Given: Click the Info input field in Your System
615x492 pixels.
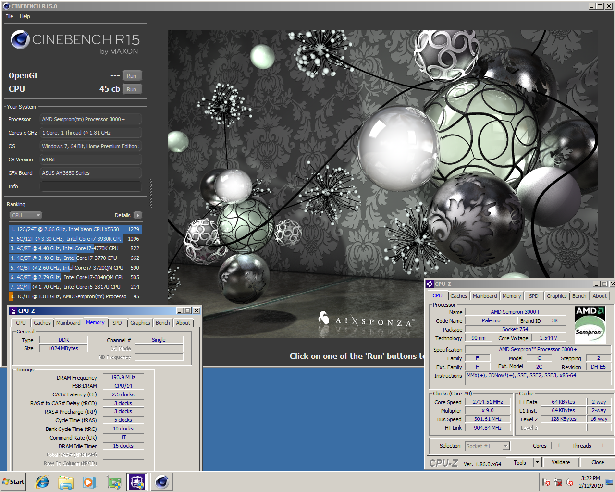Looking at the screenshot, I should tap(90, 186).
